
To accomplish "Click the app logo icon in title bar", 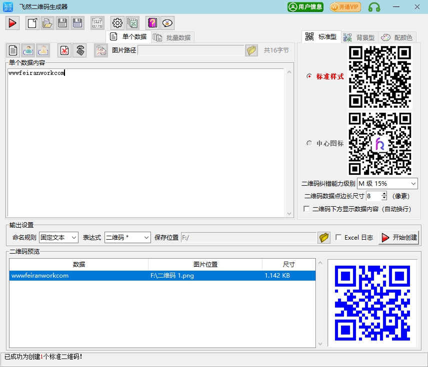I will pos(8,7).
